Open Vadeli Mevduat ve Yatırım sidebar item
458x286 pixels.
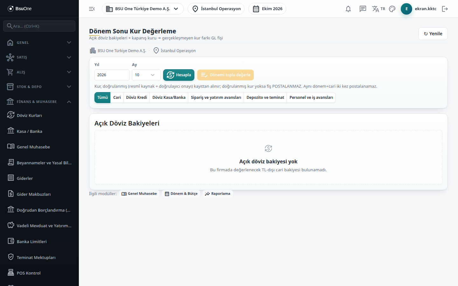click(x=39, y=226)
